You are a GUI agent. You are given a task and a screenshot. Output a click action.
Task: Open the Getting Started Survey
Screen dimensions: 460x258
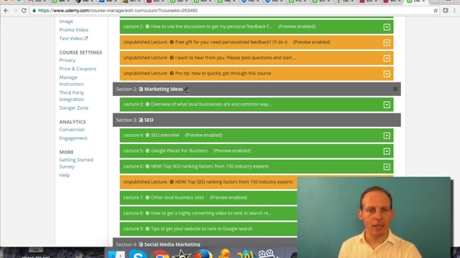[76, 163]
